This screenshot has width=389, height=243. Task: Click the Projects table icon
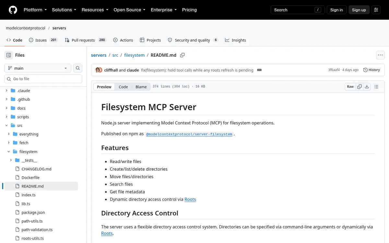tap(142, 40)
